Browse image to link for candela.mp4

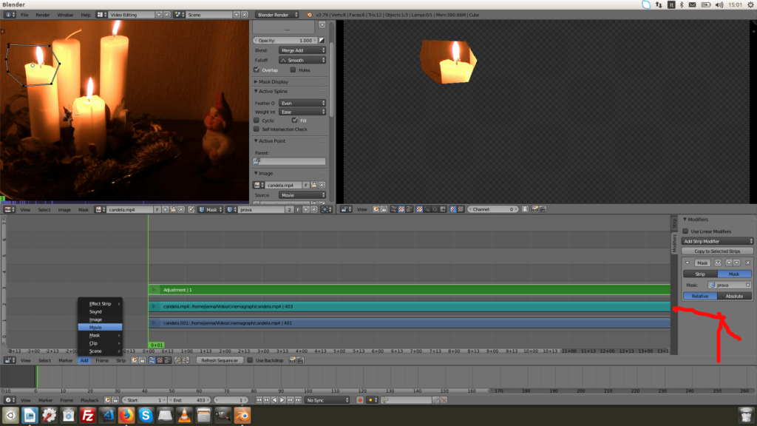[258, 185]
